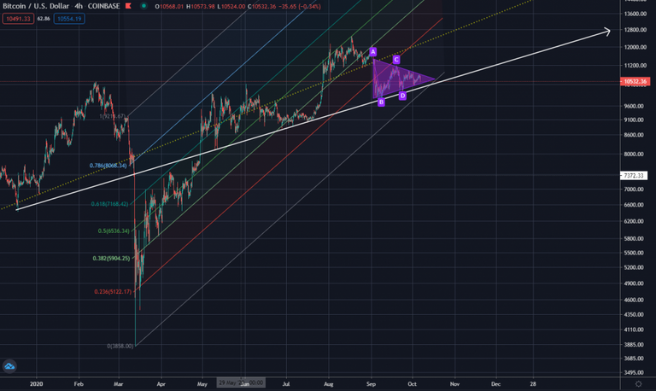This screenshot has height=391, width=656.
Task: Click the 62.86 spread value
Action: click(x=44, y=19)
